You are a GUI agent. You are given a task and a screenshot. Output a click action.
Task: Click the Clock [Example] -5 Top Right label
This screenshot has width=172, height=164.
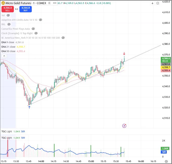coord(17,33)
